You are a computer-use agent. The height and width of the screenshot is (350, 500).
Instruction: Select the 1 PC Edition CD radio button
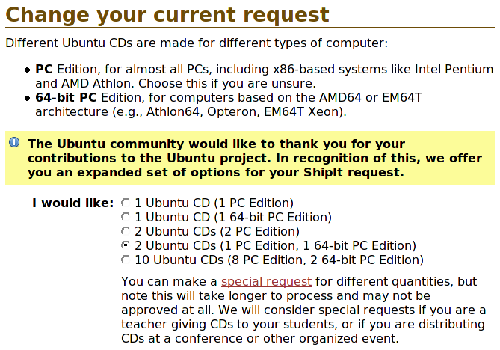click(x=126, y=202)
